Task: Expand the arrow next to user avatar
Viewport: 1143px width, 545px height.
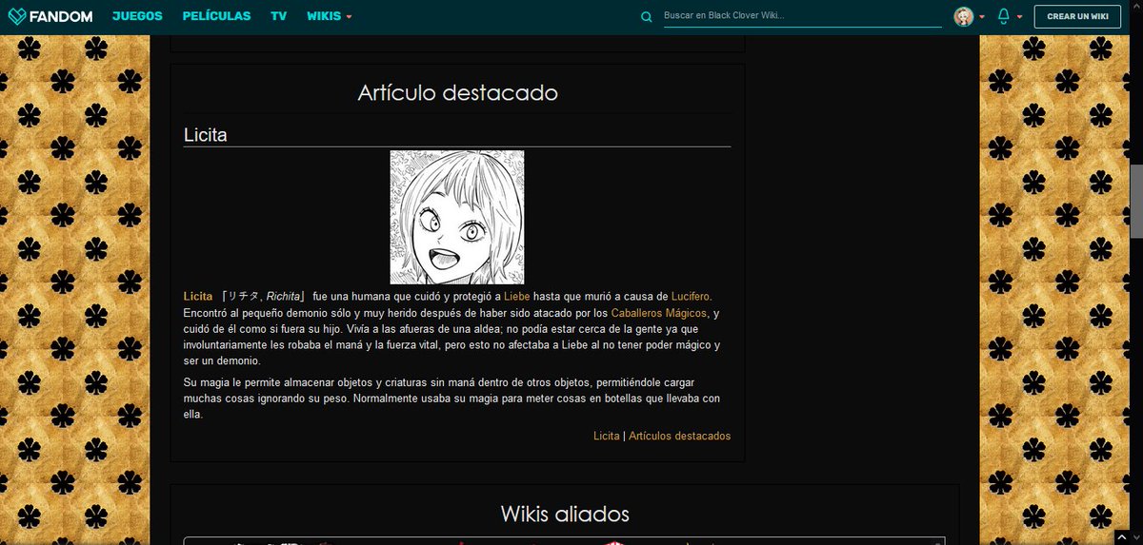Action: coord(982,17)
